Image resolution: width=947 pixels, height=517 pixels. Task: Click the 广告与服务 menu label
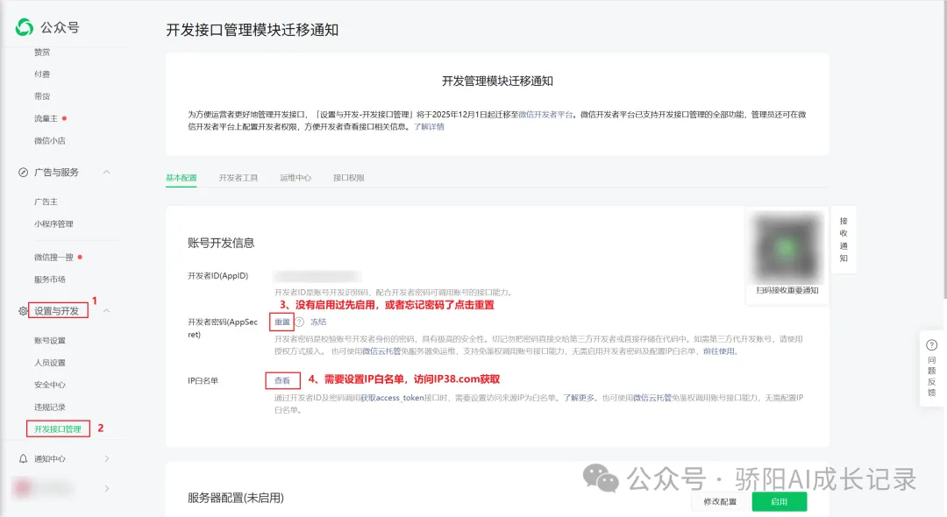pyautogui.click(x=56, y=173)
